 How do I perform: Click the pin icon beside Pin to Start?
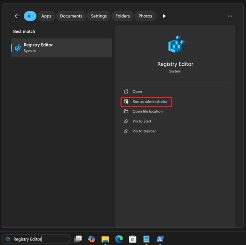[126, 121]
